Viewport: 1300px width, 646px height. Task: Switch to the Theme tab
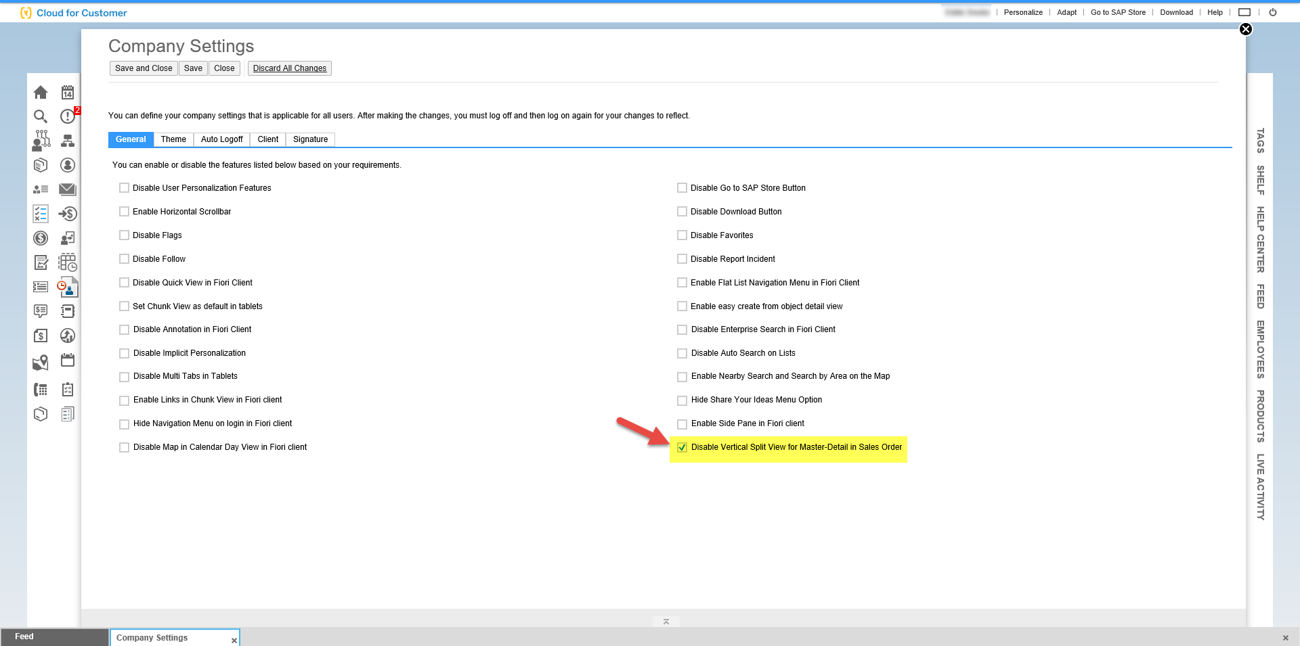pos(173,139)
